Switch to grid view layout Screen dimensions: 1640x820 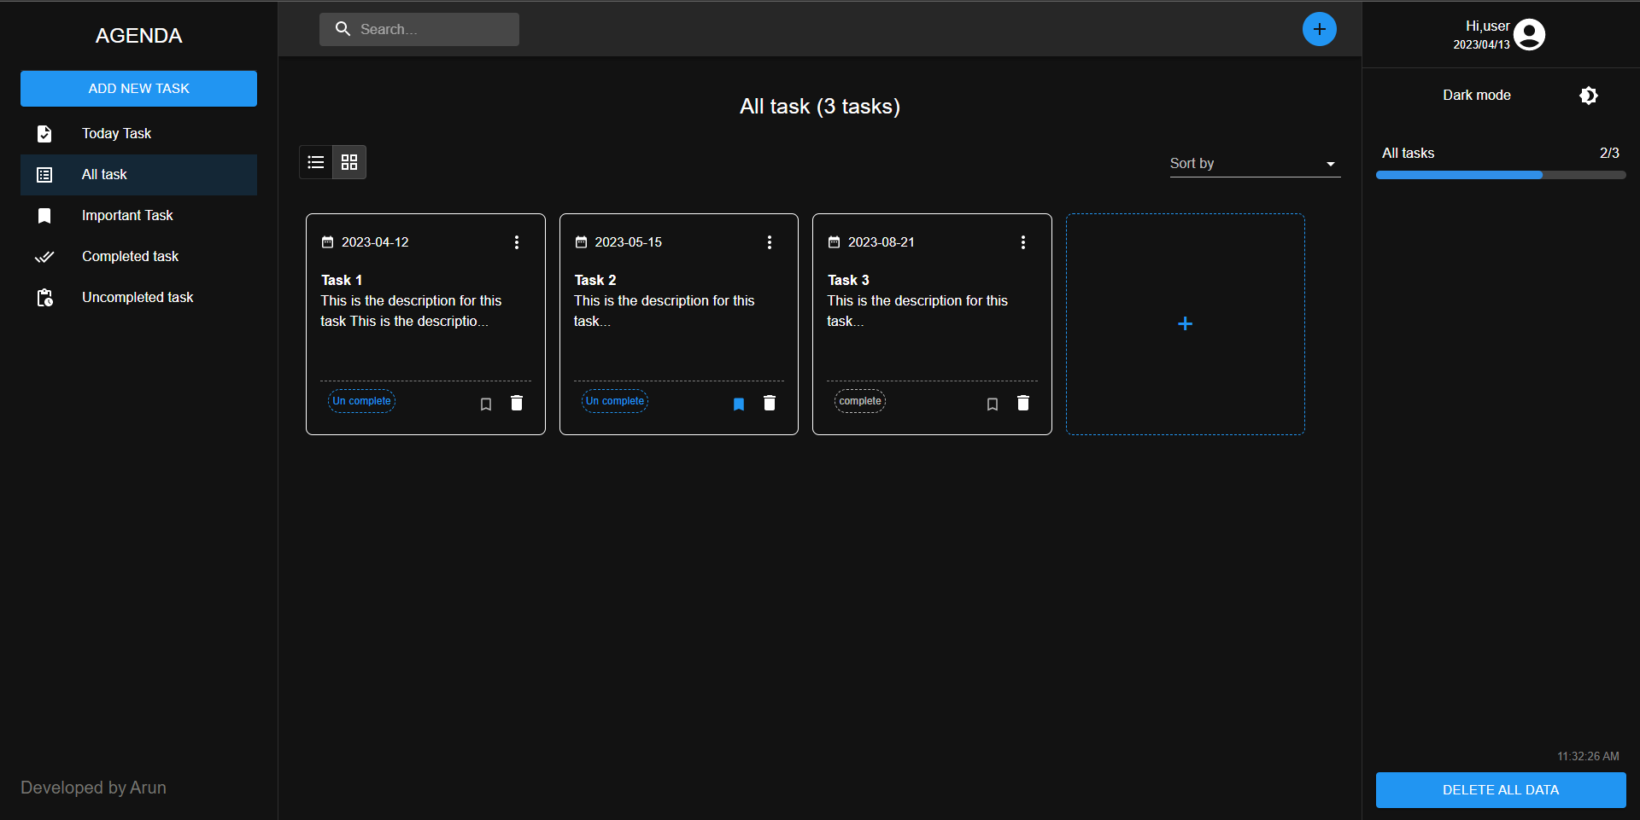[x=349, y=162]
